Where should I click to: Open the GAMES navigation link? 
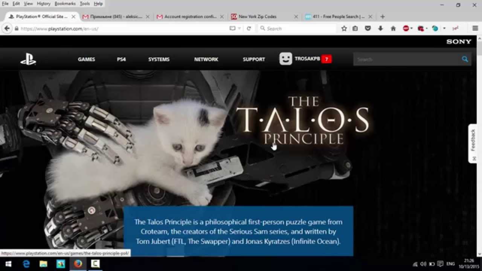coord(87,59)
